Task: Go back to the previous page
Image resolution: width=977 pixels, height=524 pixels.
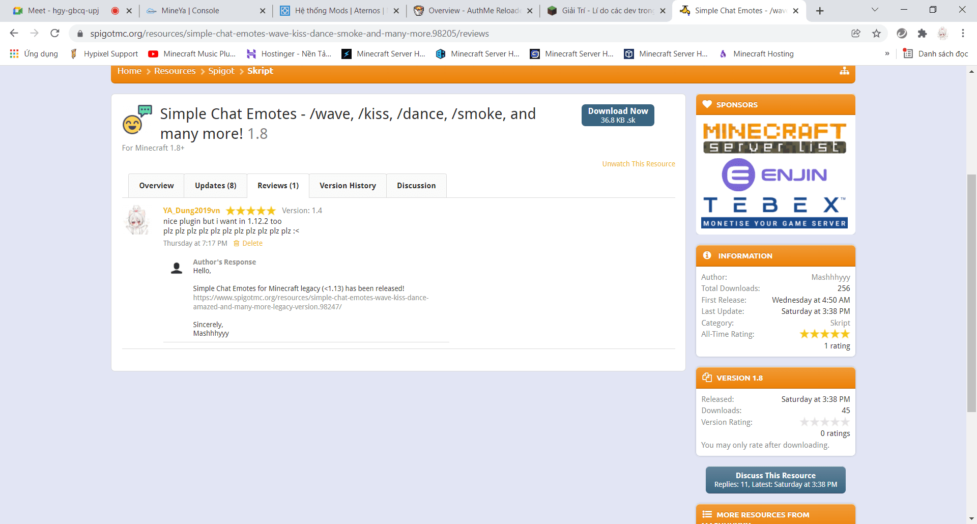Action: [14, 33]
